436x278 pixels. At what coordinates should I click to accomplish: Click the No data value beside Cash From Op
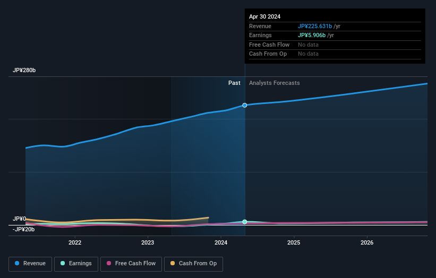point(308,54)
